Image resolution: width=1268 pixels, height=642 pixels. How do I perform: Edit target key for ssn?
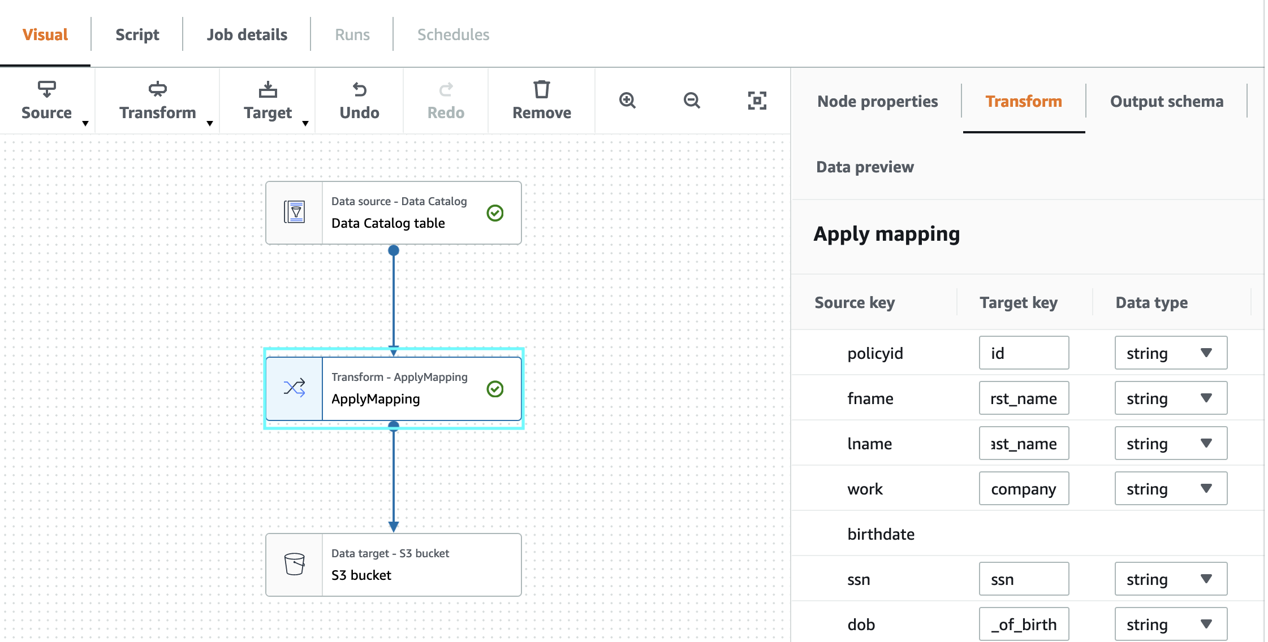coord(1024,579)
